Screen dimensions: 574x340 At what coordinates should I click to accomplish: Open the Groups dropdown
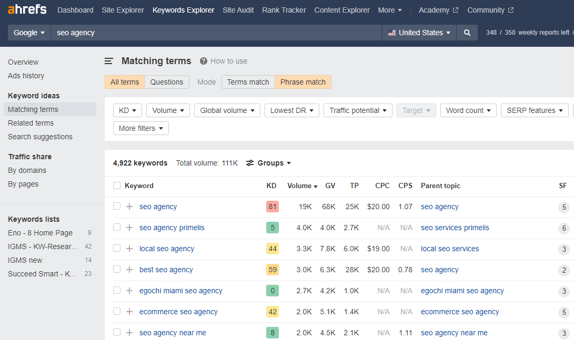click(x=274, y=163)
